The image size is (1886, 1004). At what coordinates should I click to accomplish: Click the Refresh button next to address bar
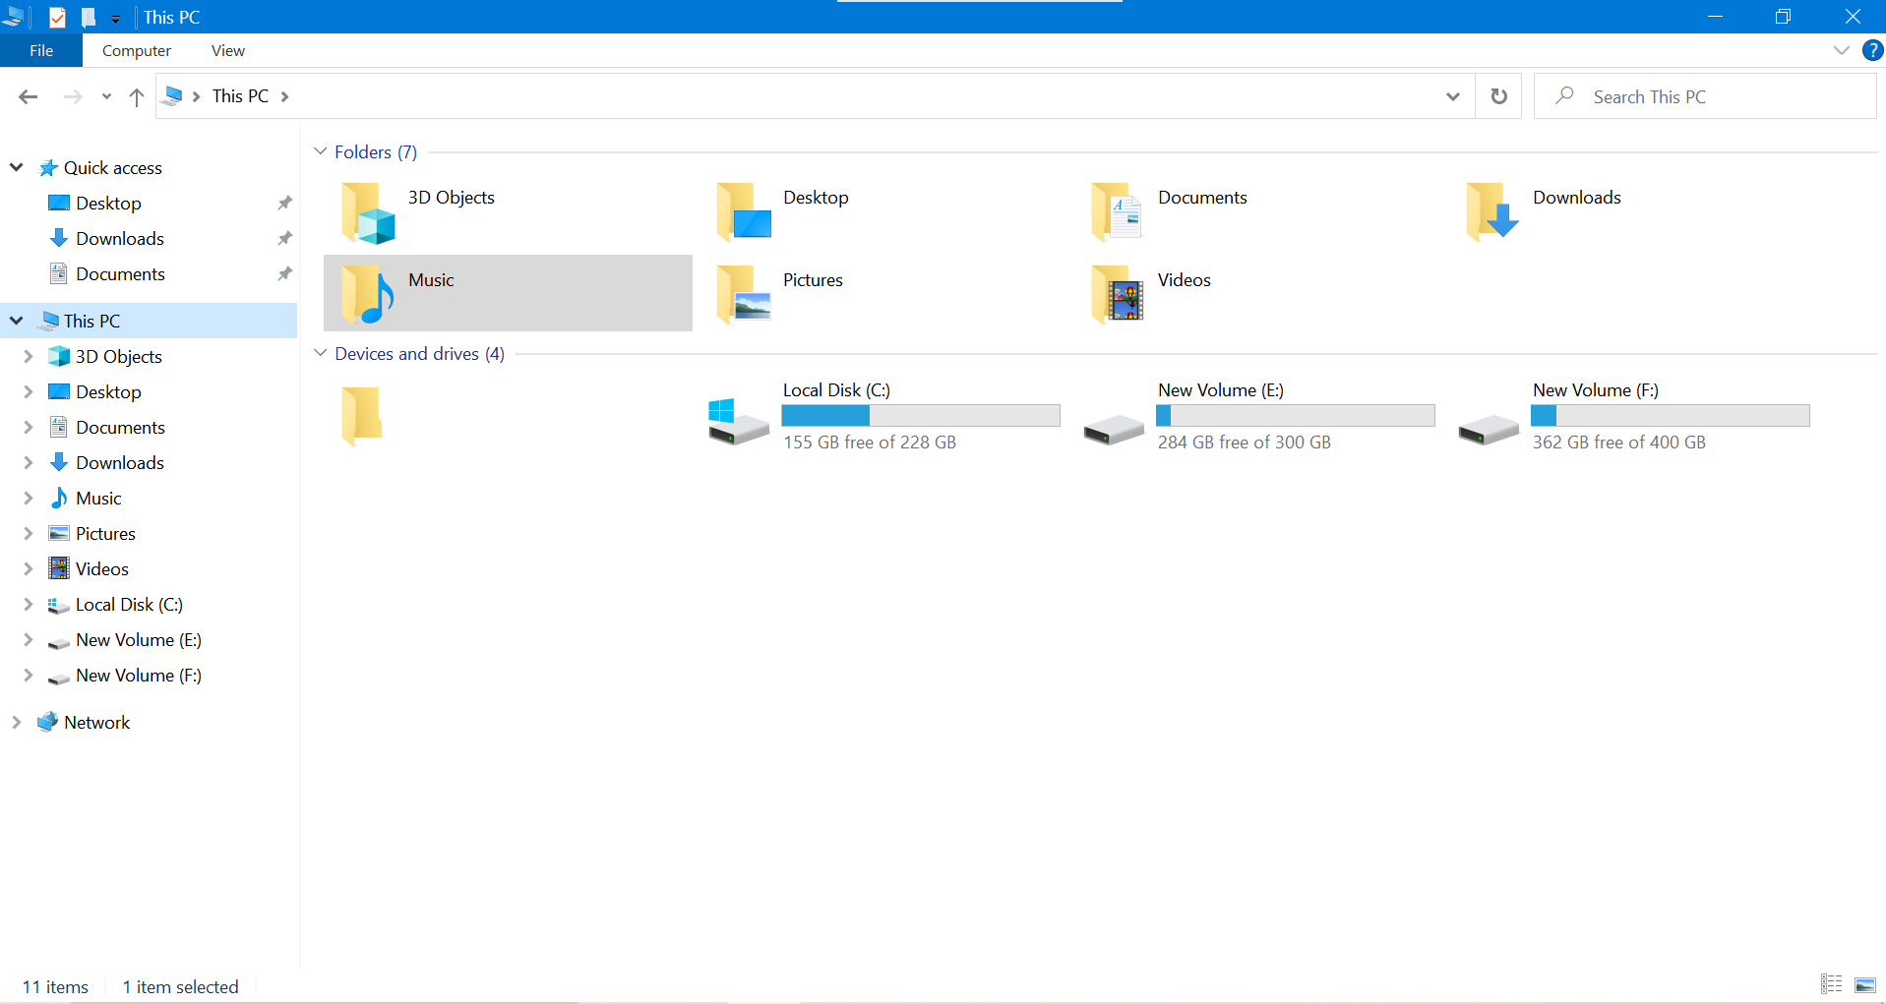pyautogui.click(x=1498, y=96)
